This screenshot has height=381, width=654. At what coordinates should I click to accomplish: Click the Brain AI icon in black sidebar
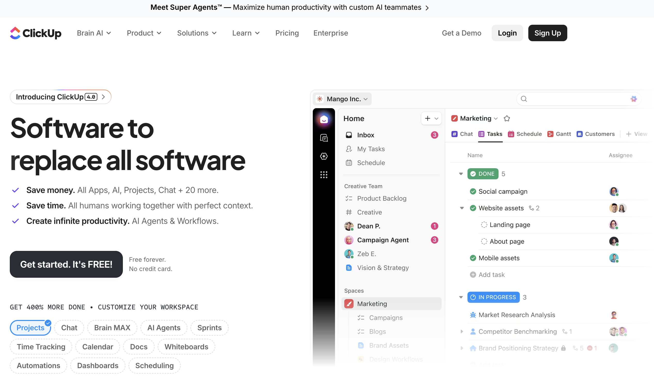[x=324, y=156]
